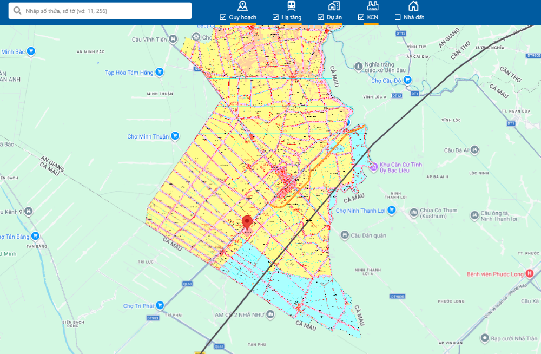Click the Dự án building icon
The image size is (541, 354).
334,6
